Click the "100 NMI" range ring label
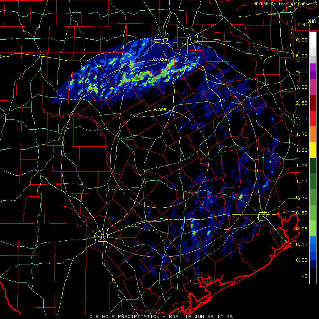Screen dimensions: 319x319 159,60
